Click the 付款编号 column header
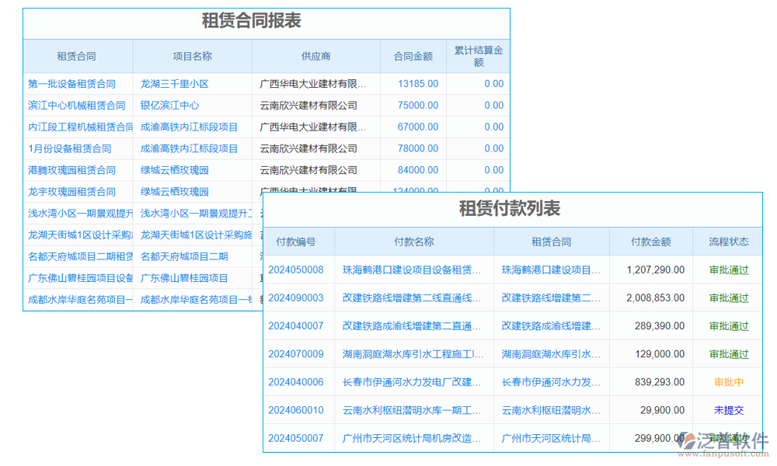This screenshot has height=466, width=777. pyautogui.click(x=298, y=242)
